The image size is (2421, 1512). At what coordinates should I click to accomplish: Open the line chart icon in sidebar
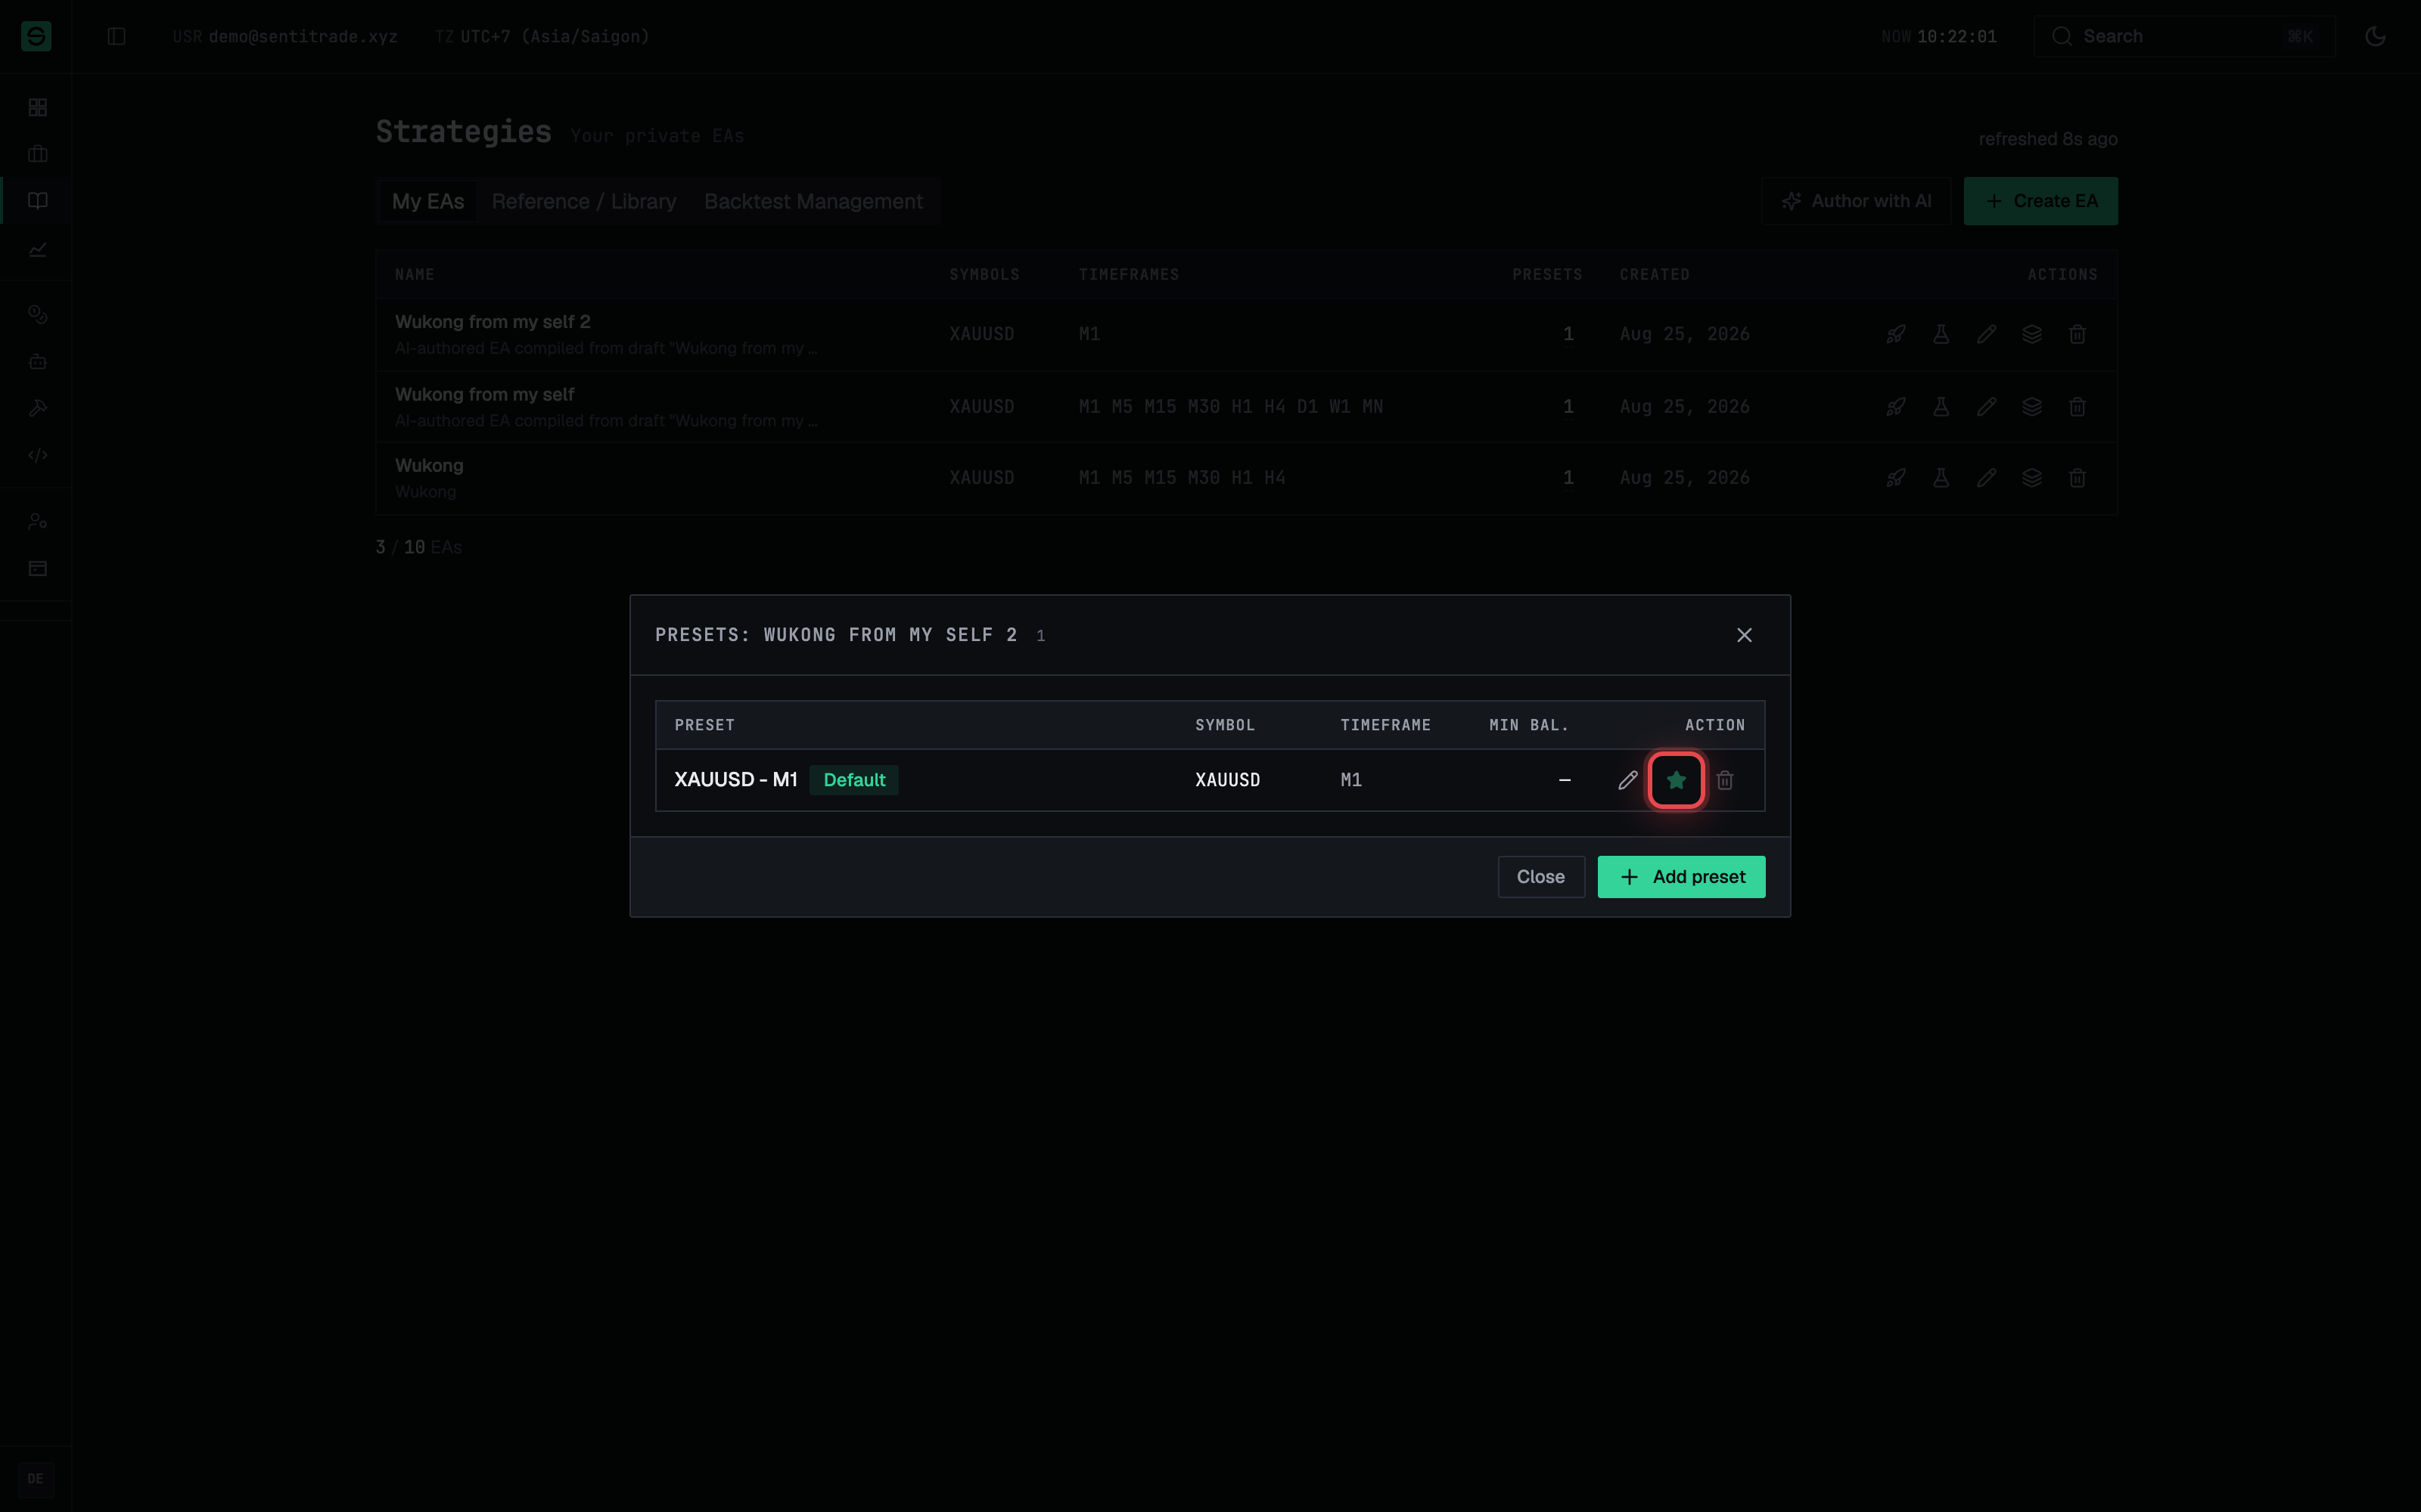coord(38,249)
